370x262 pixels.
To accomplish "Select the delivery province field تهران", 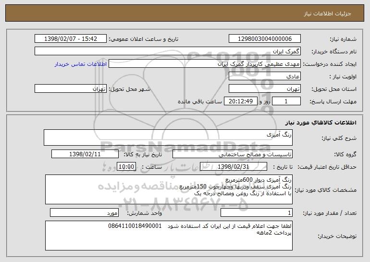I will tap(264, 89).
